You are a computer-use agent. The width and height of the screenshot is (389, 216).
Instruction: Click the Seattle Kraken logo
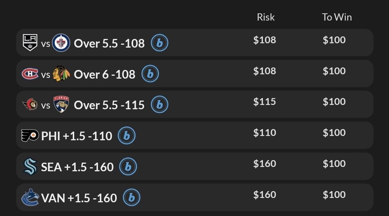(x=30, y=167)
